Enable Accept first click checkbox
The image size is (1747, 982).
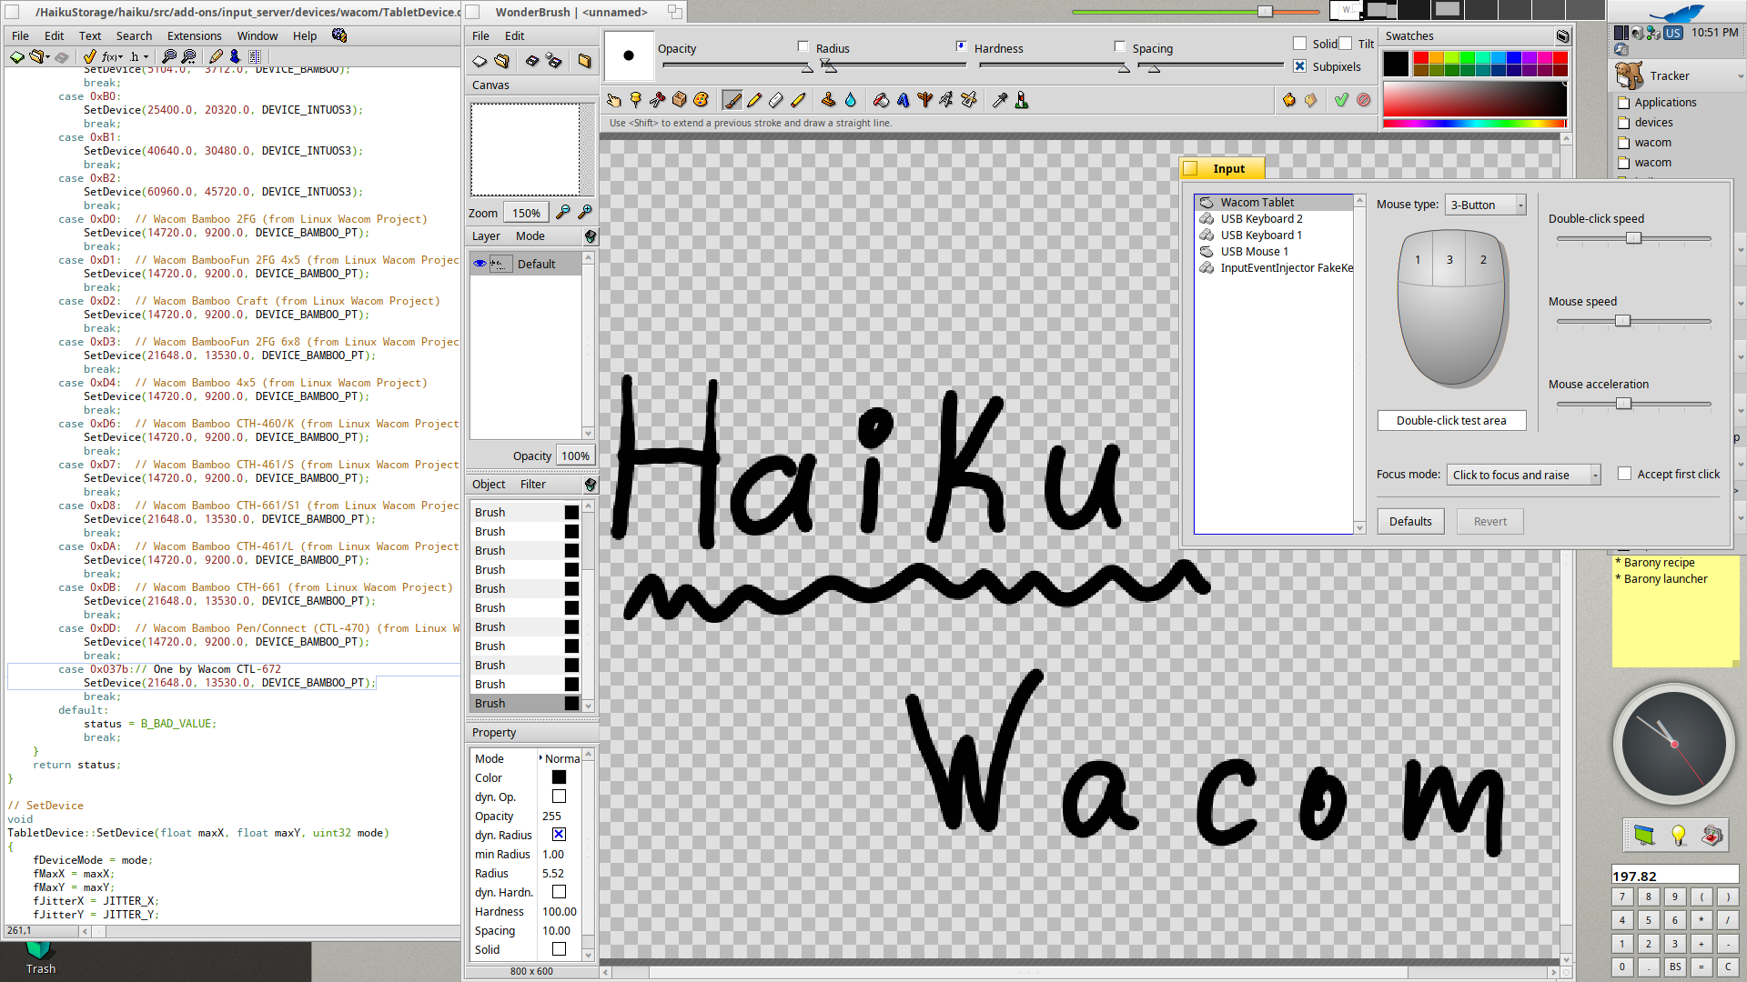[x=1624, y=474]
